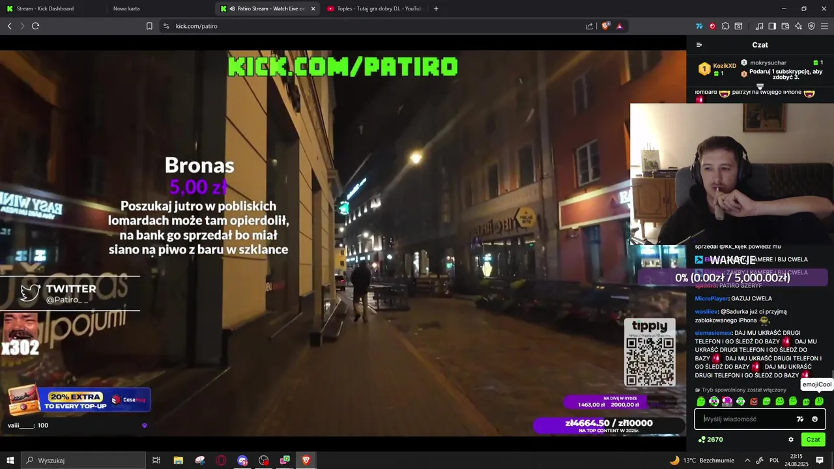834x469 pixels.
Task: Mute audio icon on Patiro Stream tab
Action: (x=232, y=8)
